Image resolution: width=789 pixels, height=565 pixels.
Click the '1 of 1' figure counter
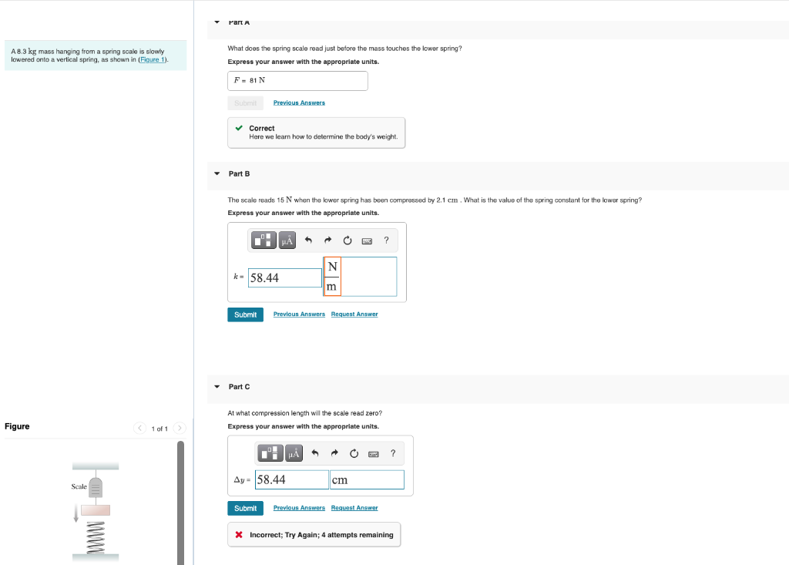[159, 429]
